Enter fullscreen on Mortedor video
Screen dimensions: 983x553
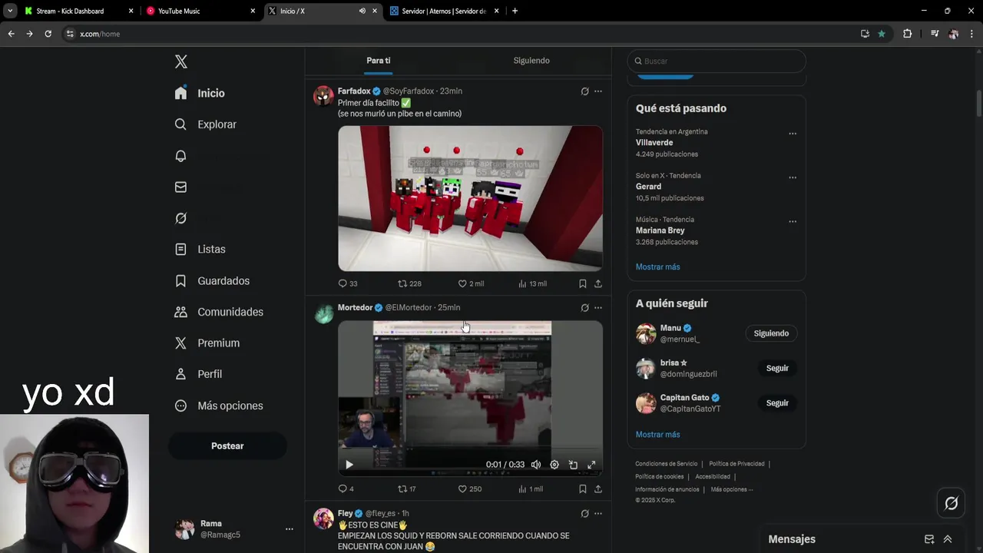pos(591,465)
